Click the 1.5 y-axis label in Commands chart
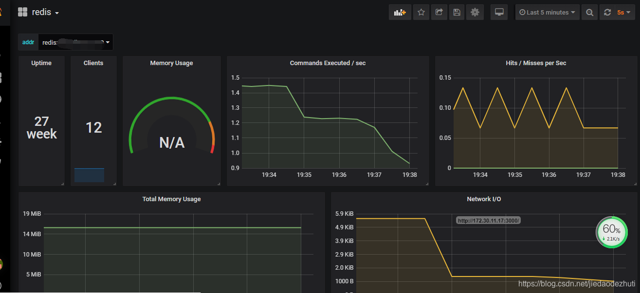 coord(235,78)
